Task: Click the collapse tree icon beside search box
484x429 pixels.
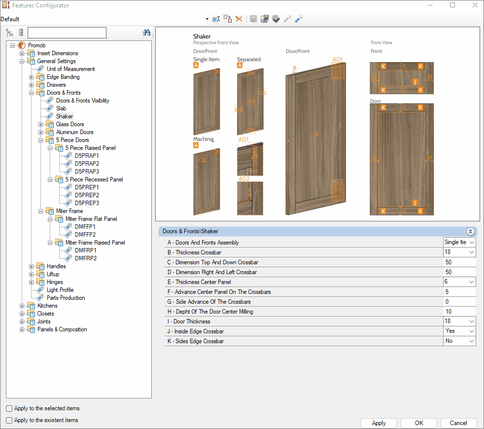Action: 21,33
